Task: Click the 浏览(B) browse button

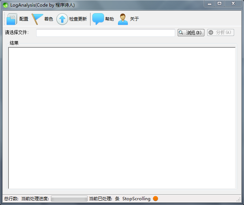Action: [191, 33]
